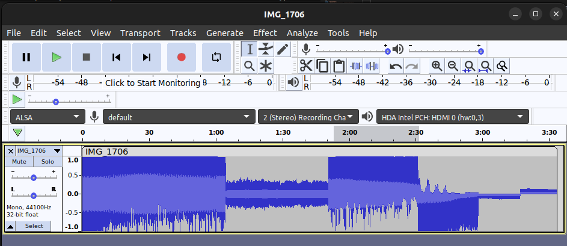
Task: Click the Silence audio selection icon
Action: click(x=373, y=66)
